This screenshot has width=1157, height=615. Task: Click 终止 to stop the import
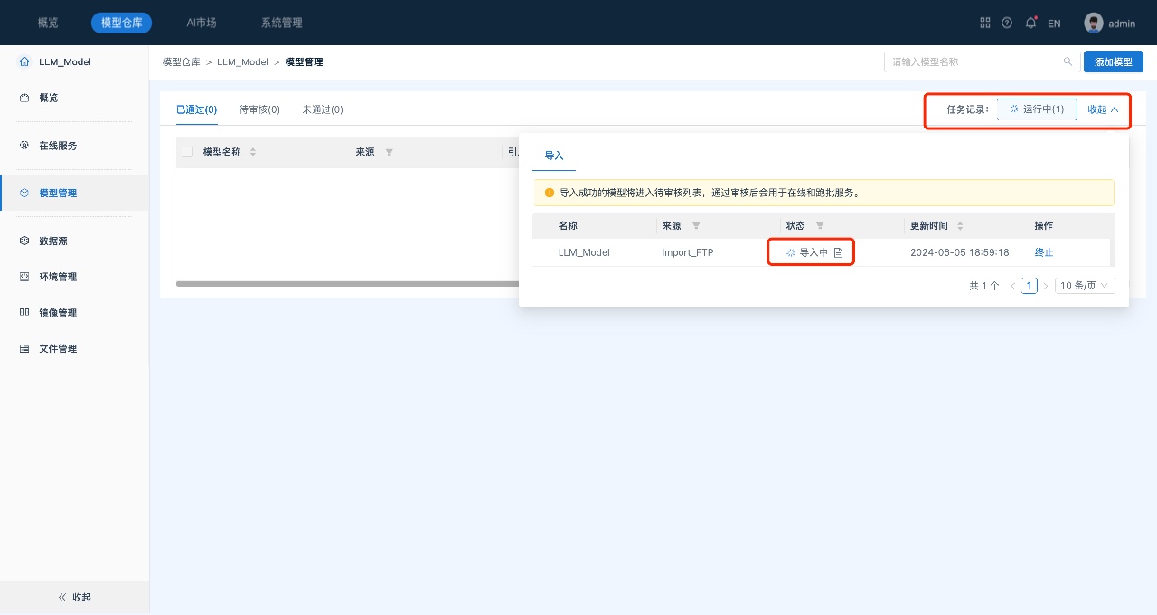tap(1044, 252)
